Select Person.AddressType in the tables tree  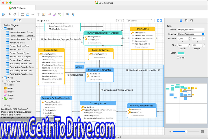tap(19, 46)
